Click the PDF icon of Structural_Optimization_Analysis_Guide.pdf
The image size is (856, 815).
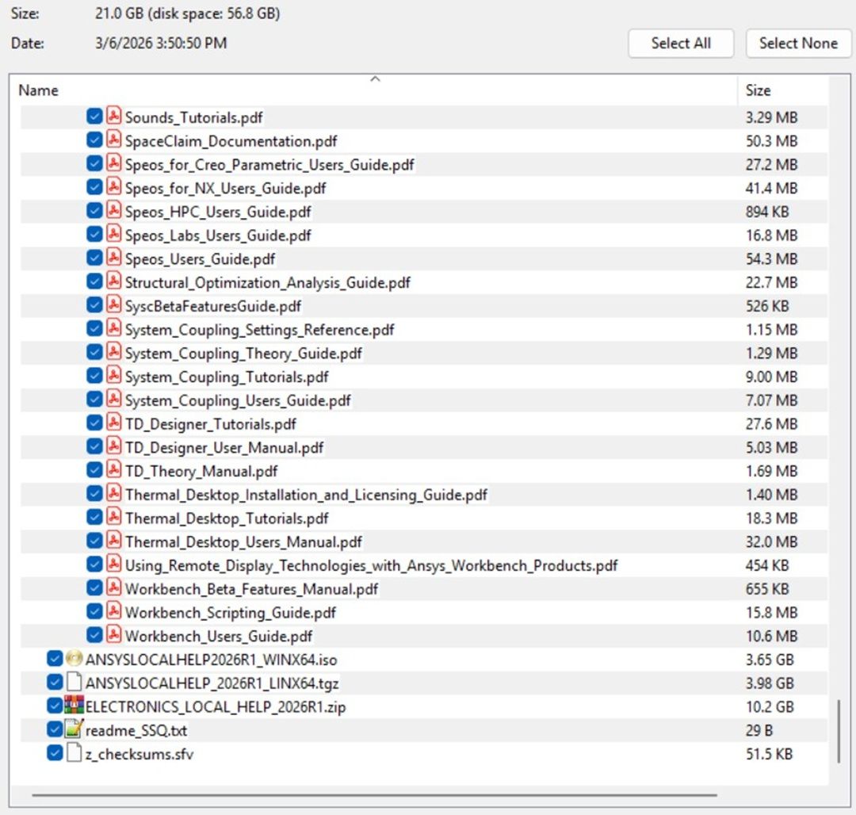coord(113,281)
